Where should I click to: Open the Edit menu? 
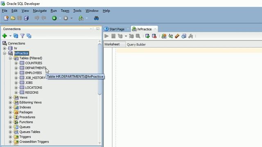click(x=14, y=11)
